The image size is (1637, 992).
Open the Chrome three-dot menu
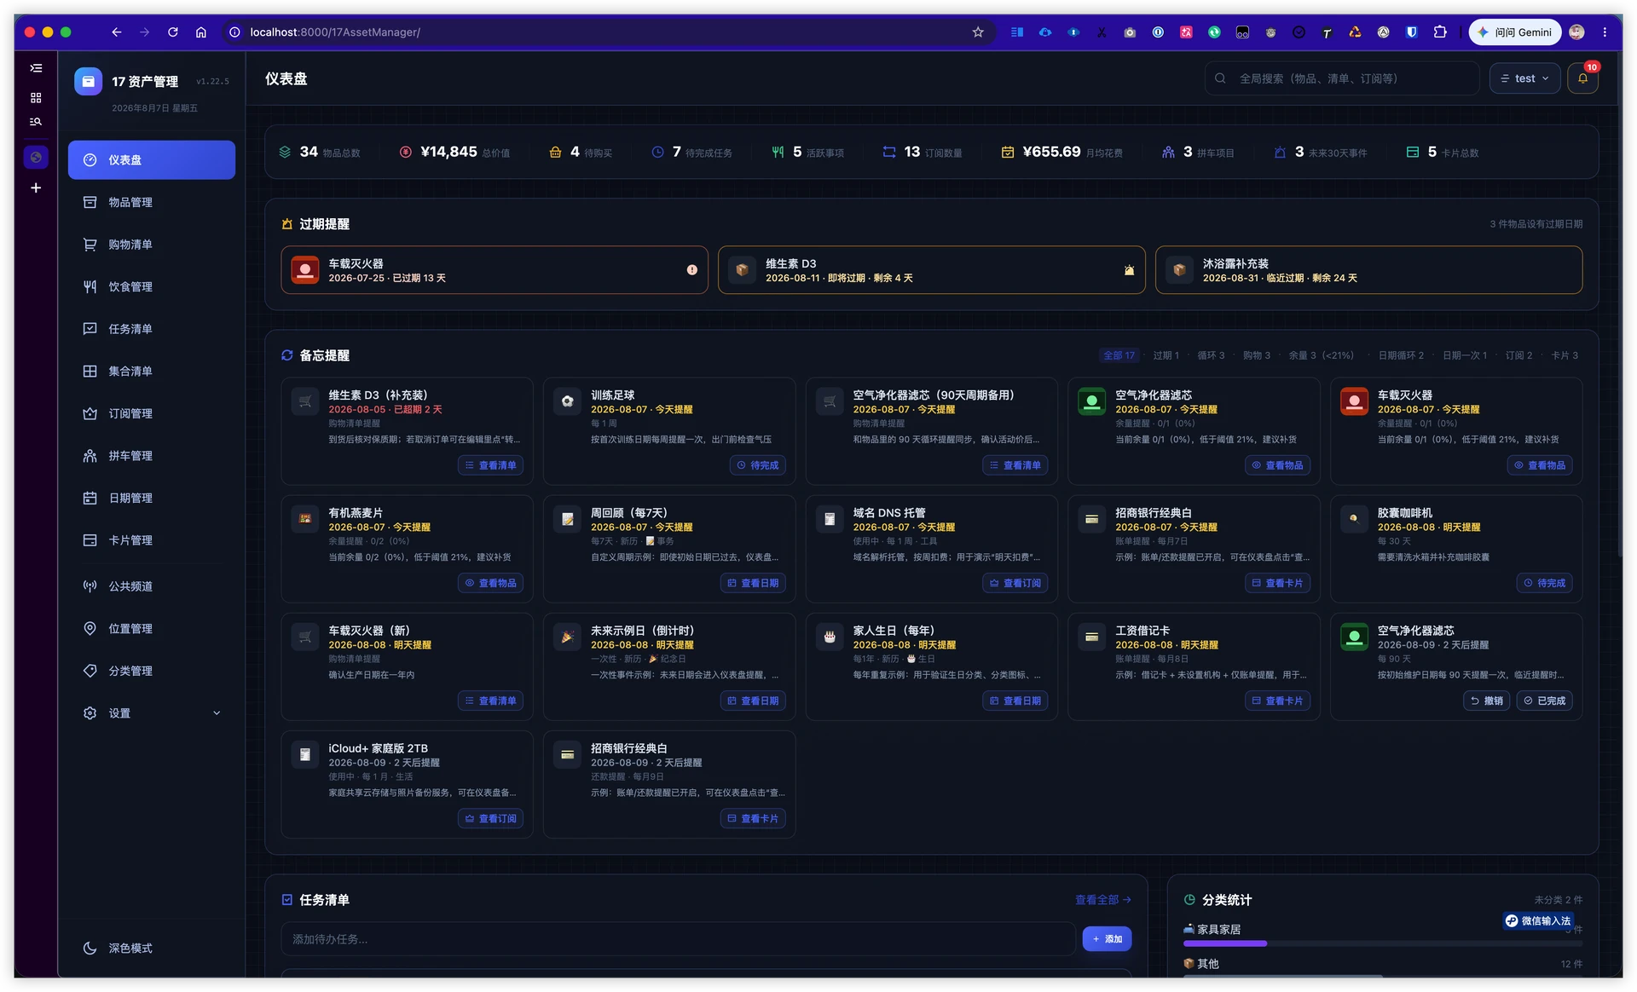[1605, 32]
